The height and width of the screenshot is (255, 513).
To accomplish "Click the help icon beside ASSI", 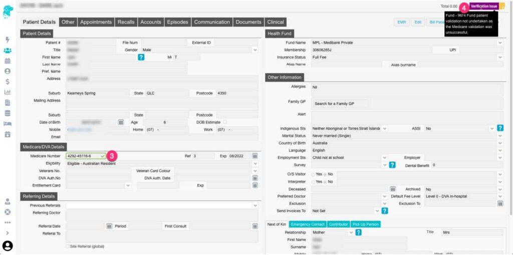I will tap(500, 128).
